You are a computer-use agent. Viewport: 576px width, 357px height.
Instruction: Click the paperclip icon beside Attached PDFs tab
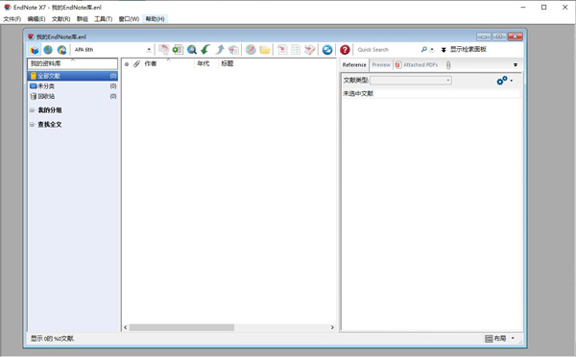(x=448, y=65)
